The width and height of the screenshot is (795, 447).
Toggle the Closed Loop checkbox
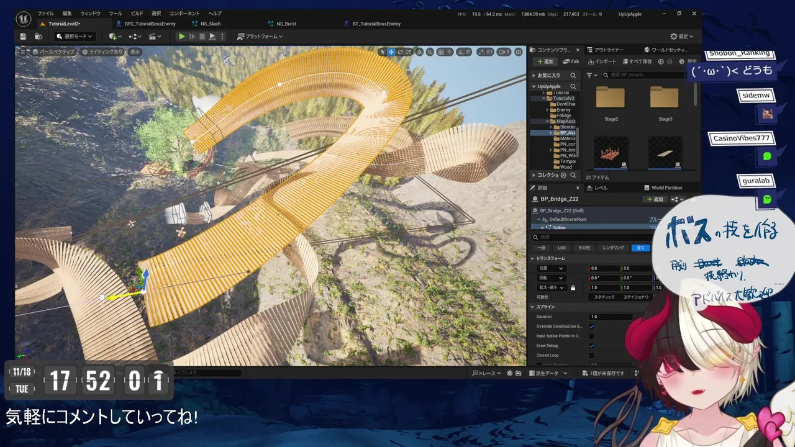coord(591,355)
